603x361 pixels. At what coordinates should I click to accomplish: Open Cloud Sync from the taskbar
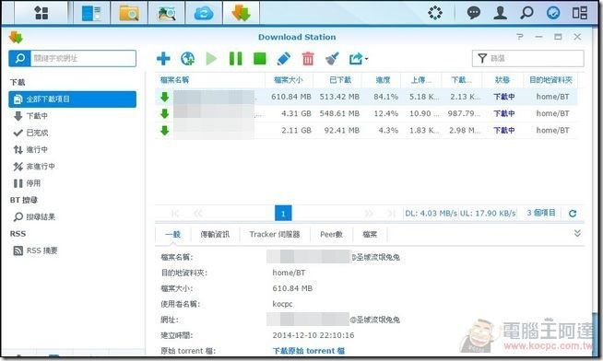click(x=204, y=14)
